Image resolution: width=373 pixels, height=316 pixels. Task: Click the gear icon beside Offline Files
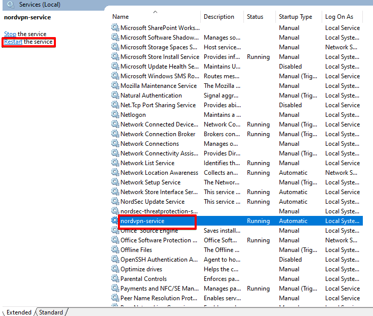click(x=115, y=250)
